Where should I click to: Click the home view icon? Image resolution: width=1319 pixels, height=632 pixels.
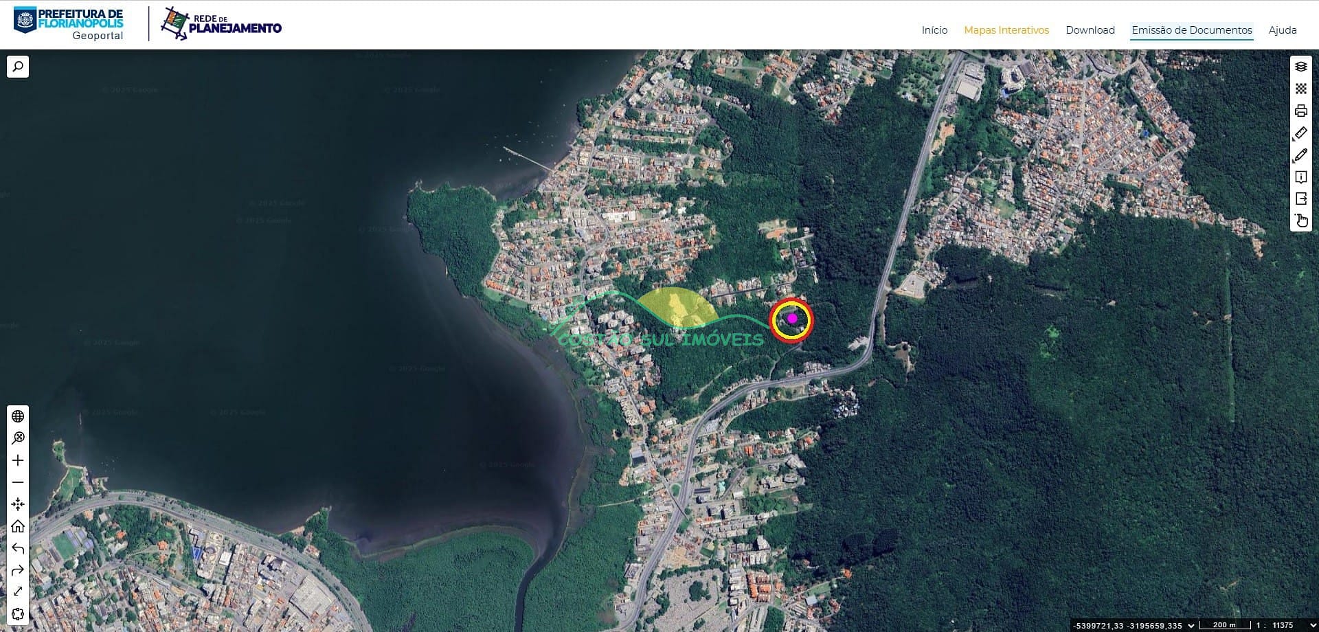pos(18,526)
